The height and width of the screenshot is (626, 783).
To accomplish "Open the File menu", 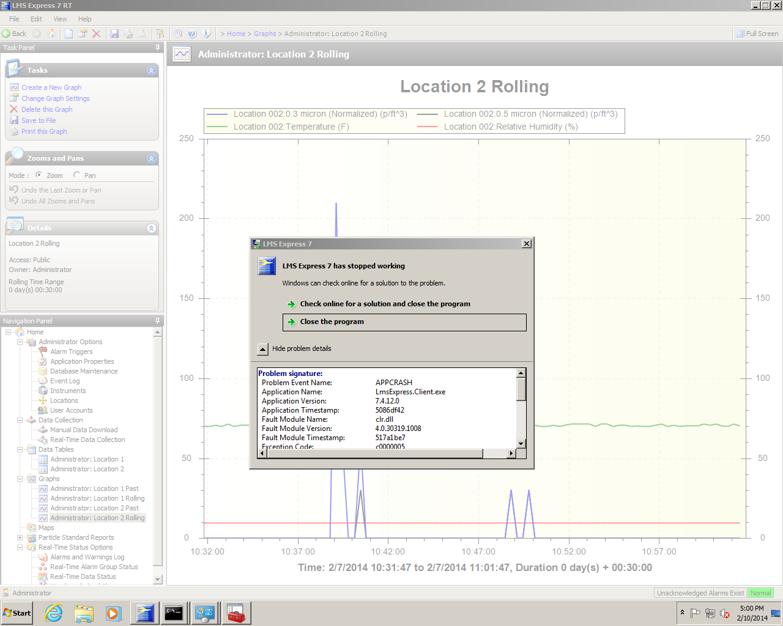I will (x=14, y=19).
